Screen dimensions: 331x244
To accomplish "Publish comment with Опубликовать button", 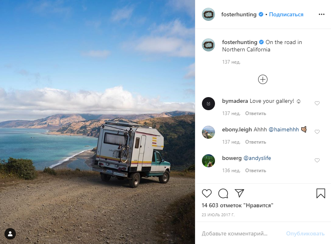I will click(305, 233).
